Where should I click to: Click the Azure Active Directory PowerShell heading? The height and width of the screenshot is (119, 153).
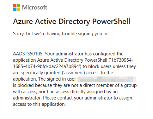(71, 22)
